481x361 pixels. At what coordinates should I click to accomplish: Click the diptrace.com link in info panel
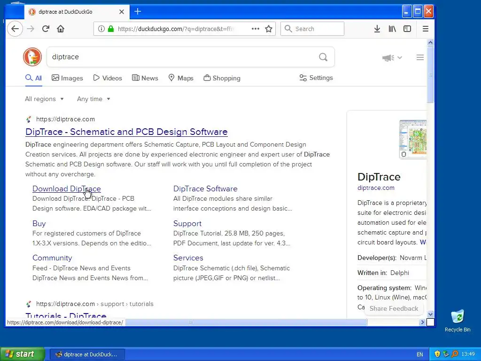point(376,188)
